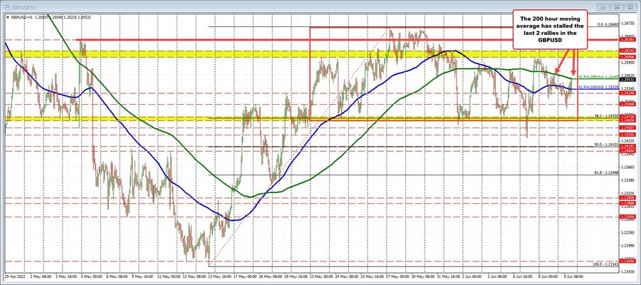Screen dimensions: 641x285
Task: Click the 61.8 - 1.23498 Fibonacci level label
Action: click(x=607, y=173)
